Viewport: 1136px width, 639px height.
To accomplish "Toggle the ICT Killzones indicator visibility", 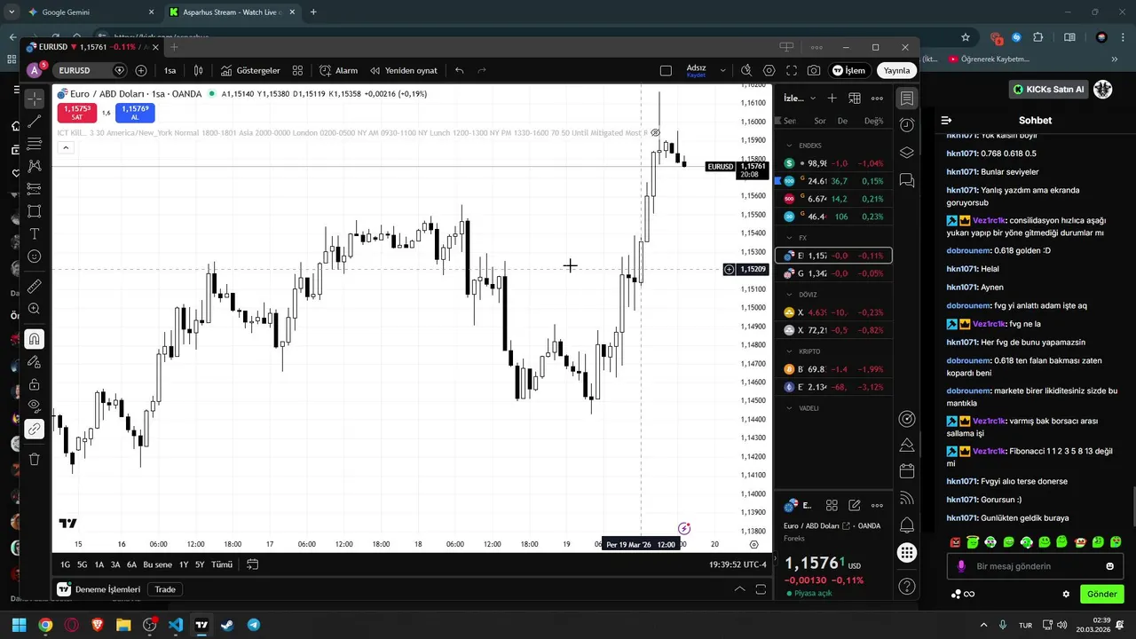I will pos(655,133).
